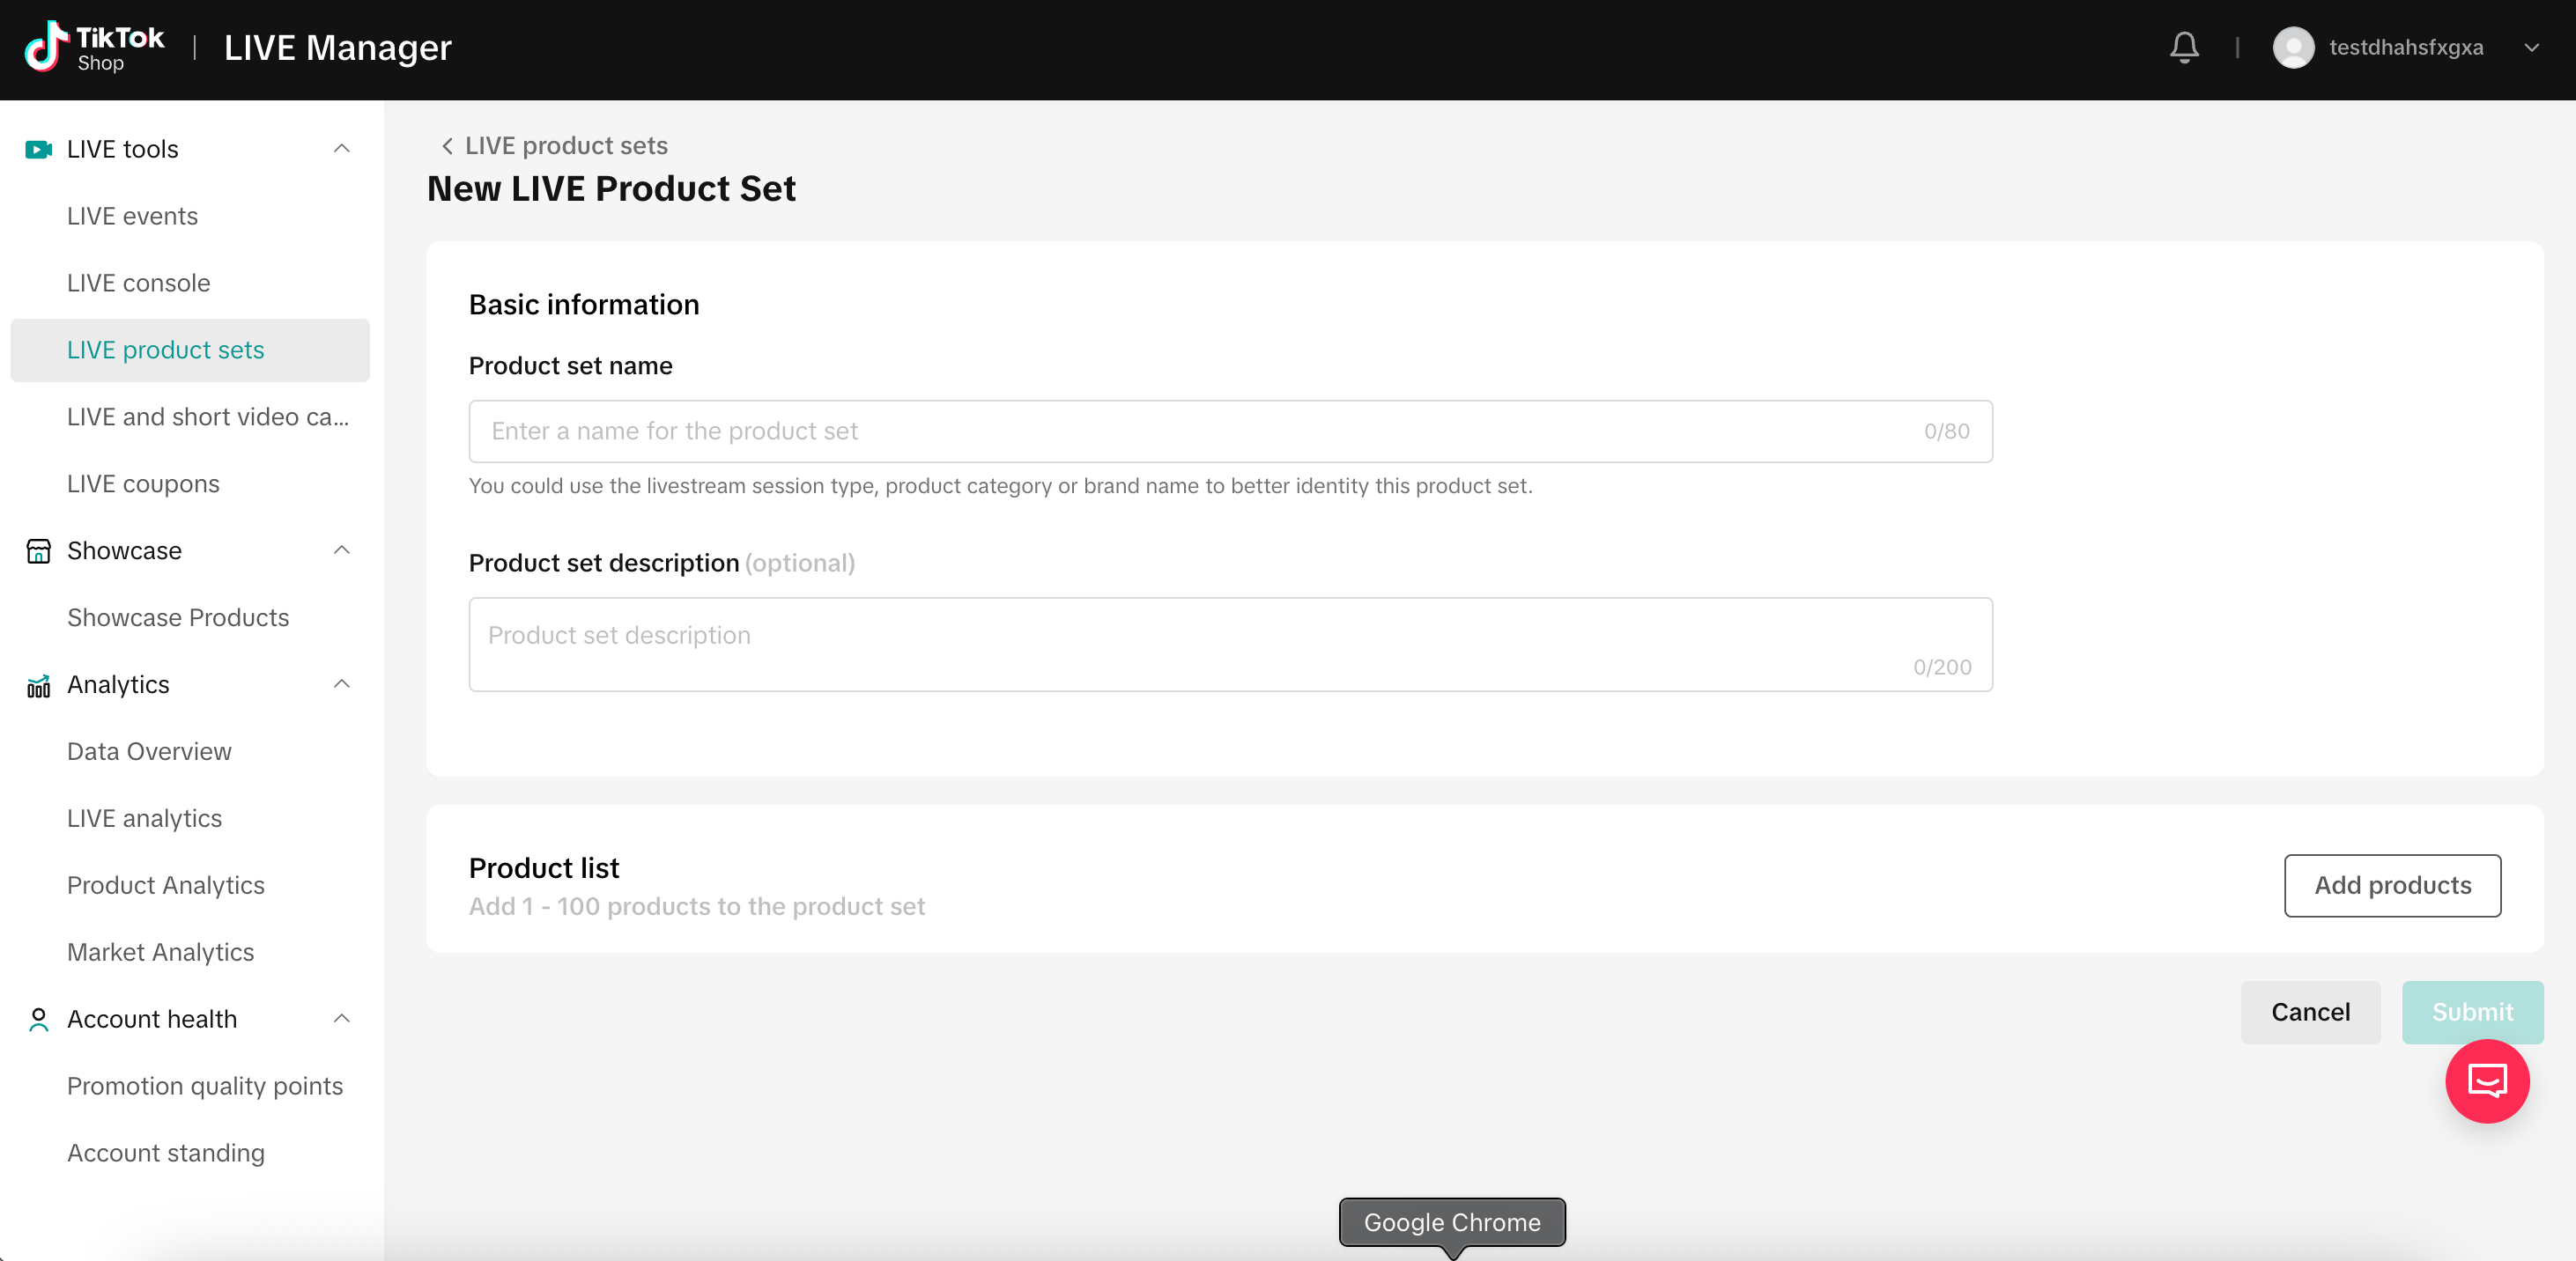
Task: Collapse the Account health section
Action: (341, 1019)
